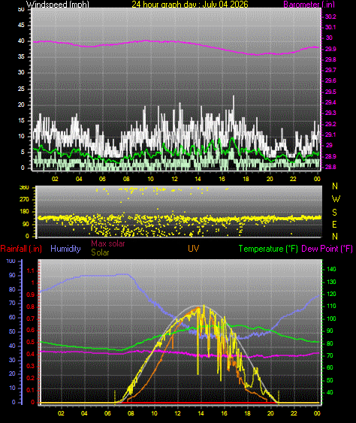Select the 90 wind direction degree label

point(26,224)
